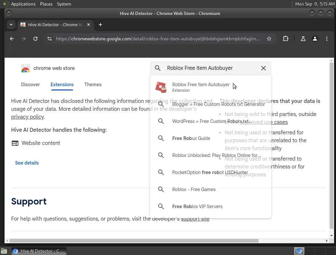The width and height of the screenshot is (336, 255).
Task: Click the search icon beside Free Roblox VIP Servers
Action: point(161,206)
